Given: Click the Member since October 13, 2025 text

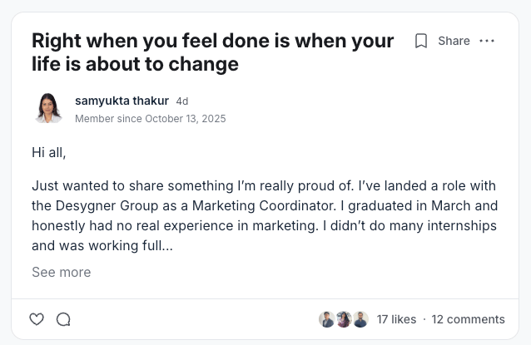Looking at the screenshot, I should [150, 119].
